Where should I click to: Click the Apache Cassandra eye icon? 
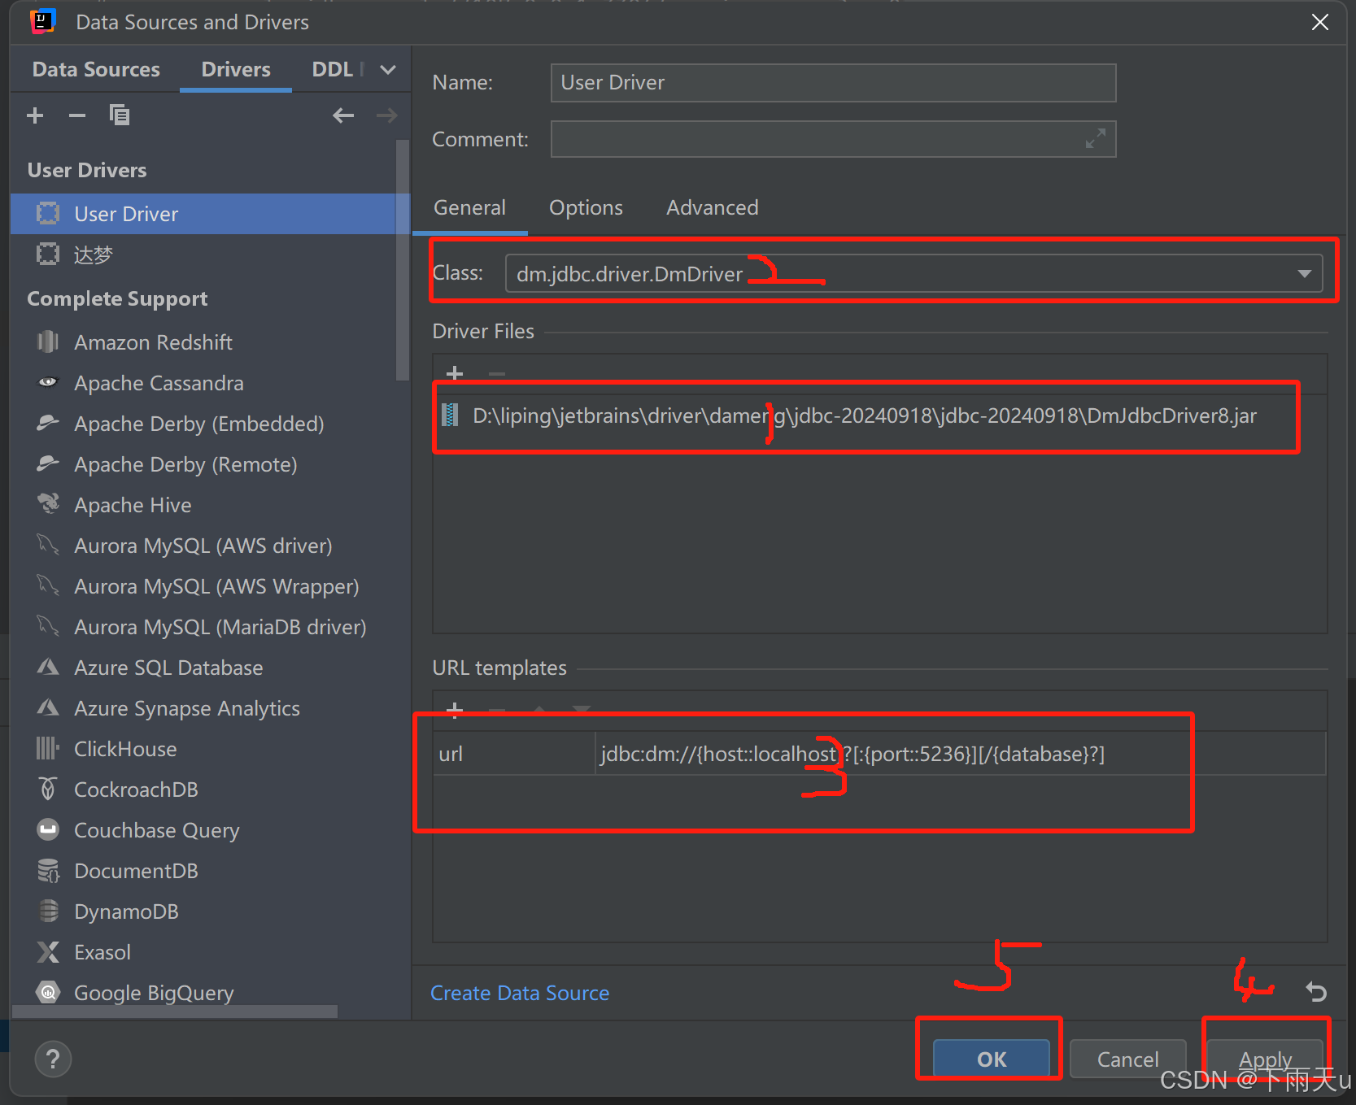coord(48,382)
